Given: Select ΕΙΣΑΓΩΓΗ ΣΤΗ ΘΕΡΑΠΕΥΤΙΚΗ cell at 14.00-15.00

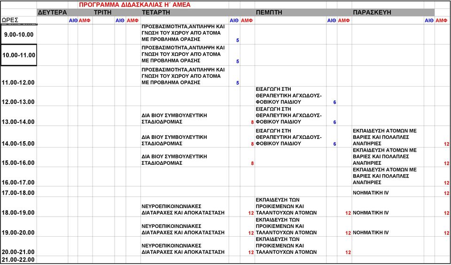Looking at the screenshot, I should 290,137.
